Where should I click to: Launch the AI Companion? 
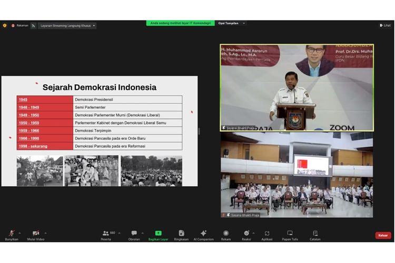(203, 234)
